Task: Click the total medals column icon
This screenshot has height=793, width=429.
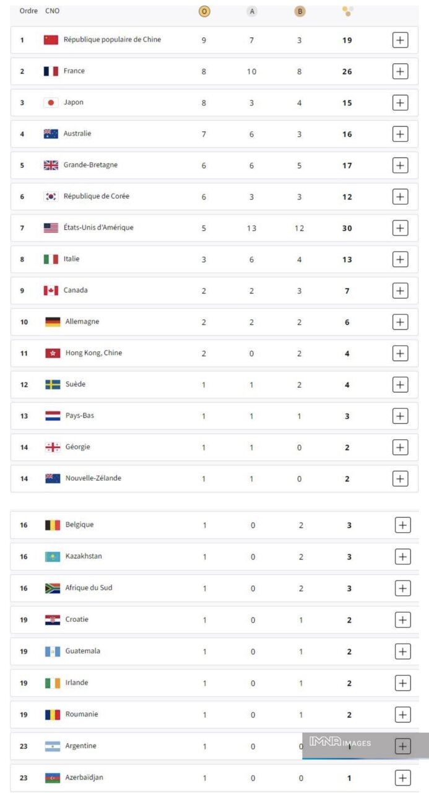Action: coord(347,11)
